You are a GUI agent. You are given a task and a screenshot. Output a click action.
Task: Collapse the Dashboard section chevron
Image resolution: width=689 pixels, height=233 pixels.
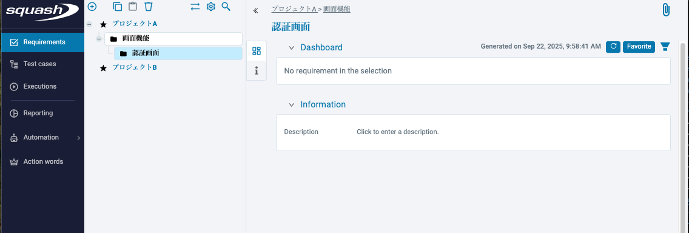point(291,47)
